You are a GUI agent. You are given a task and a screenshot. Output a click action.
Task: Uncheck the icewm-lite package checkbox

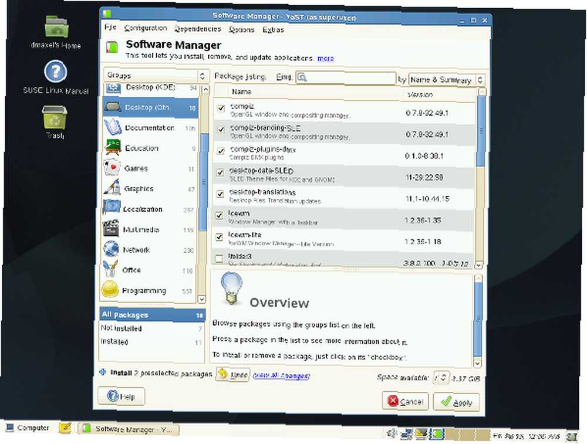pos(220,237)
